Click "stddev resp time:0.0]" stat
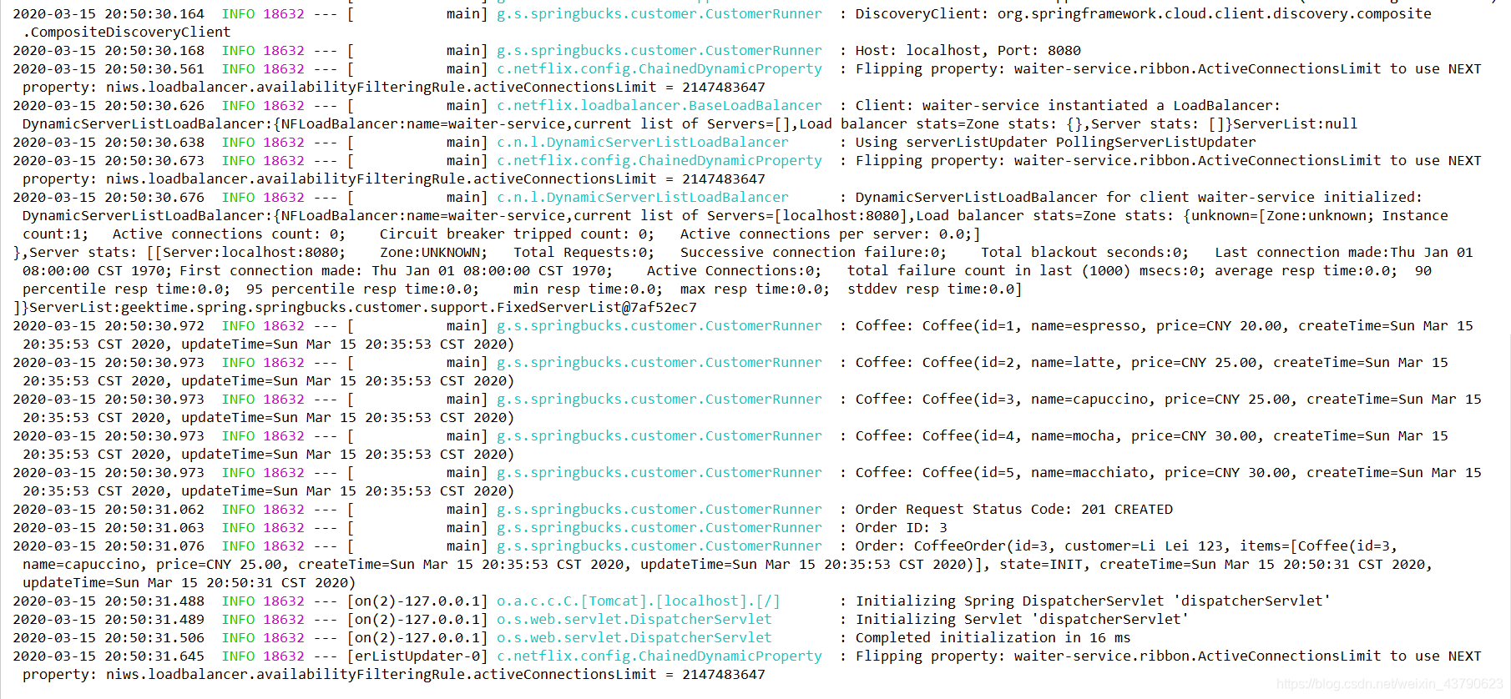The image size is (1511, 699). [x=934, y=289]
